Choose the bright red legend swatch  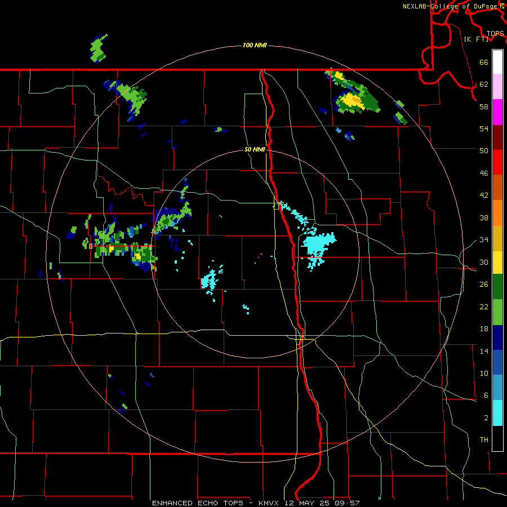(497, 163)
